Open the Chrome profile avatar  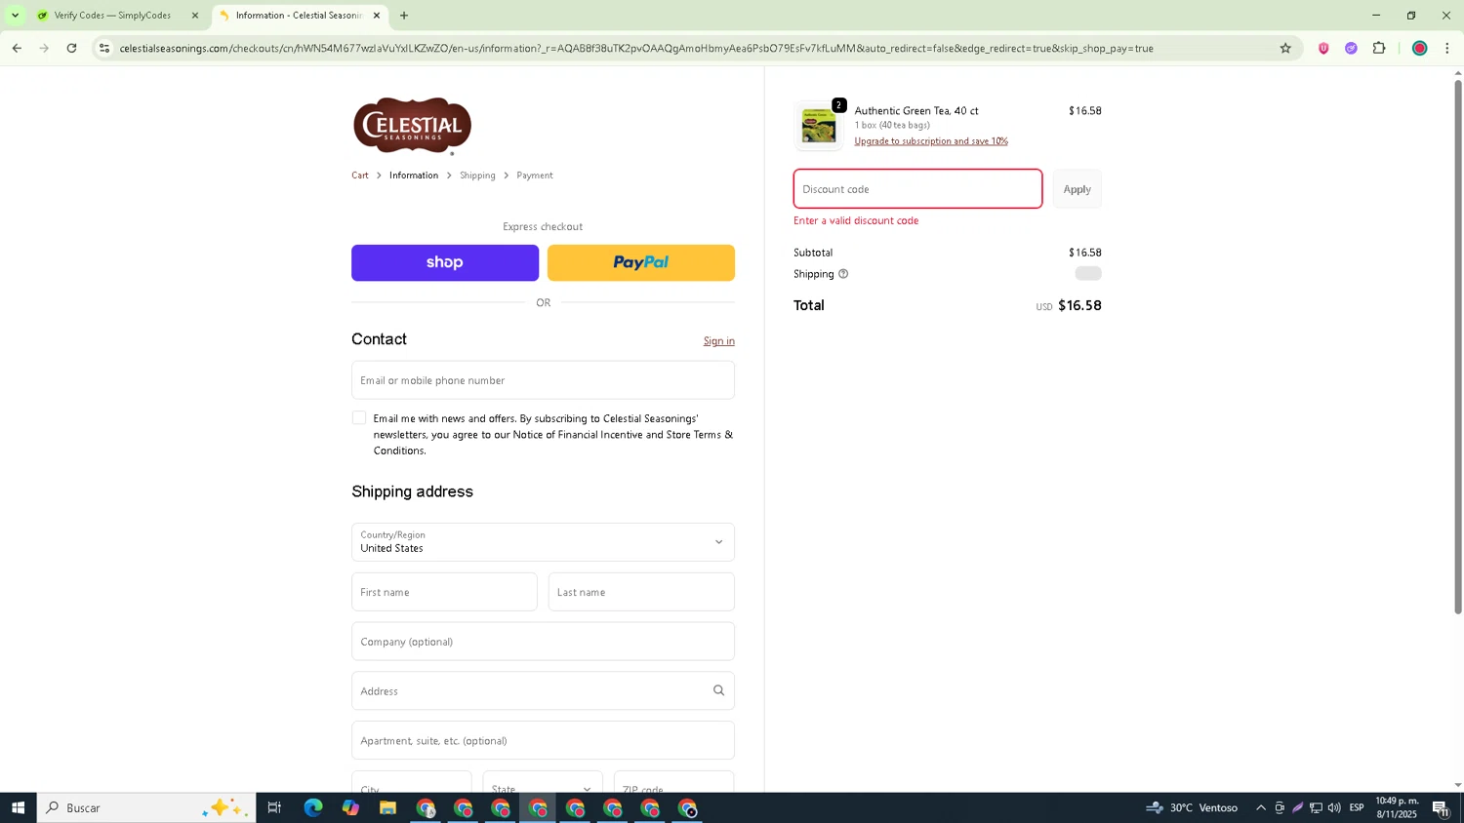pos(1419,48)
